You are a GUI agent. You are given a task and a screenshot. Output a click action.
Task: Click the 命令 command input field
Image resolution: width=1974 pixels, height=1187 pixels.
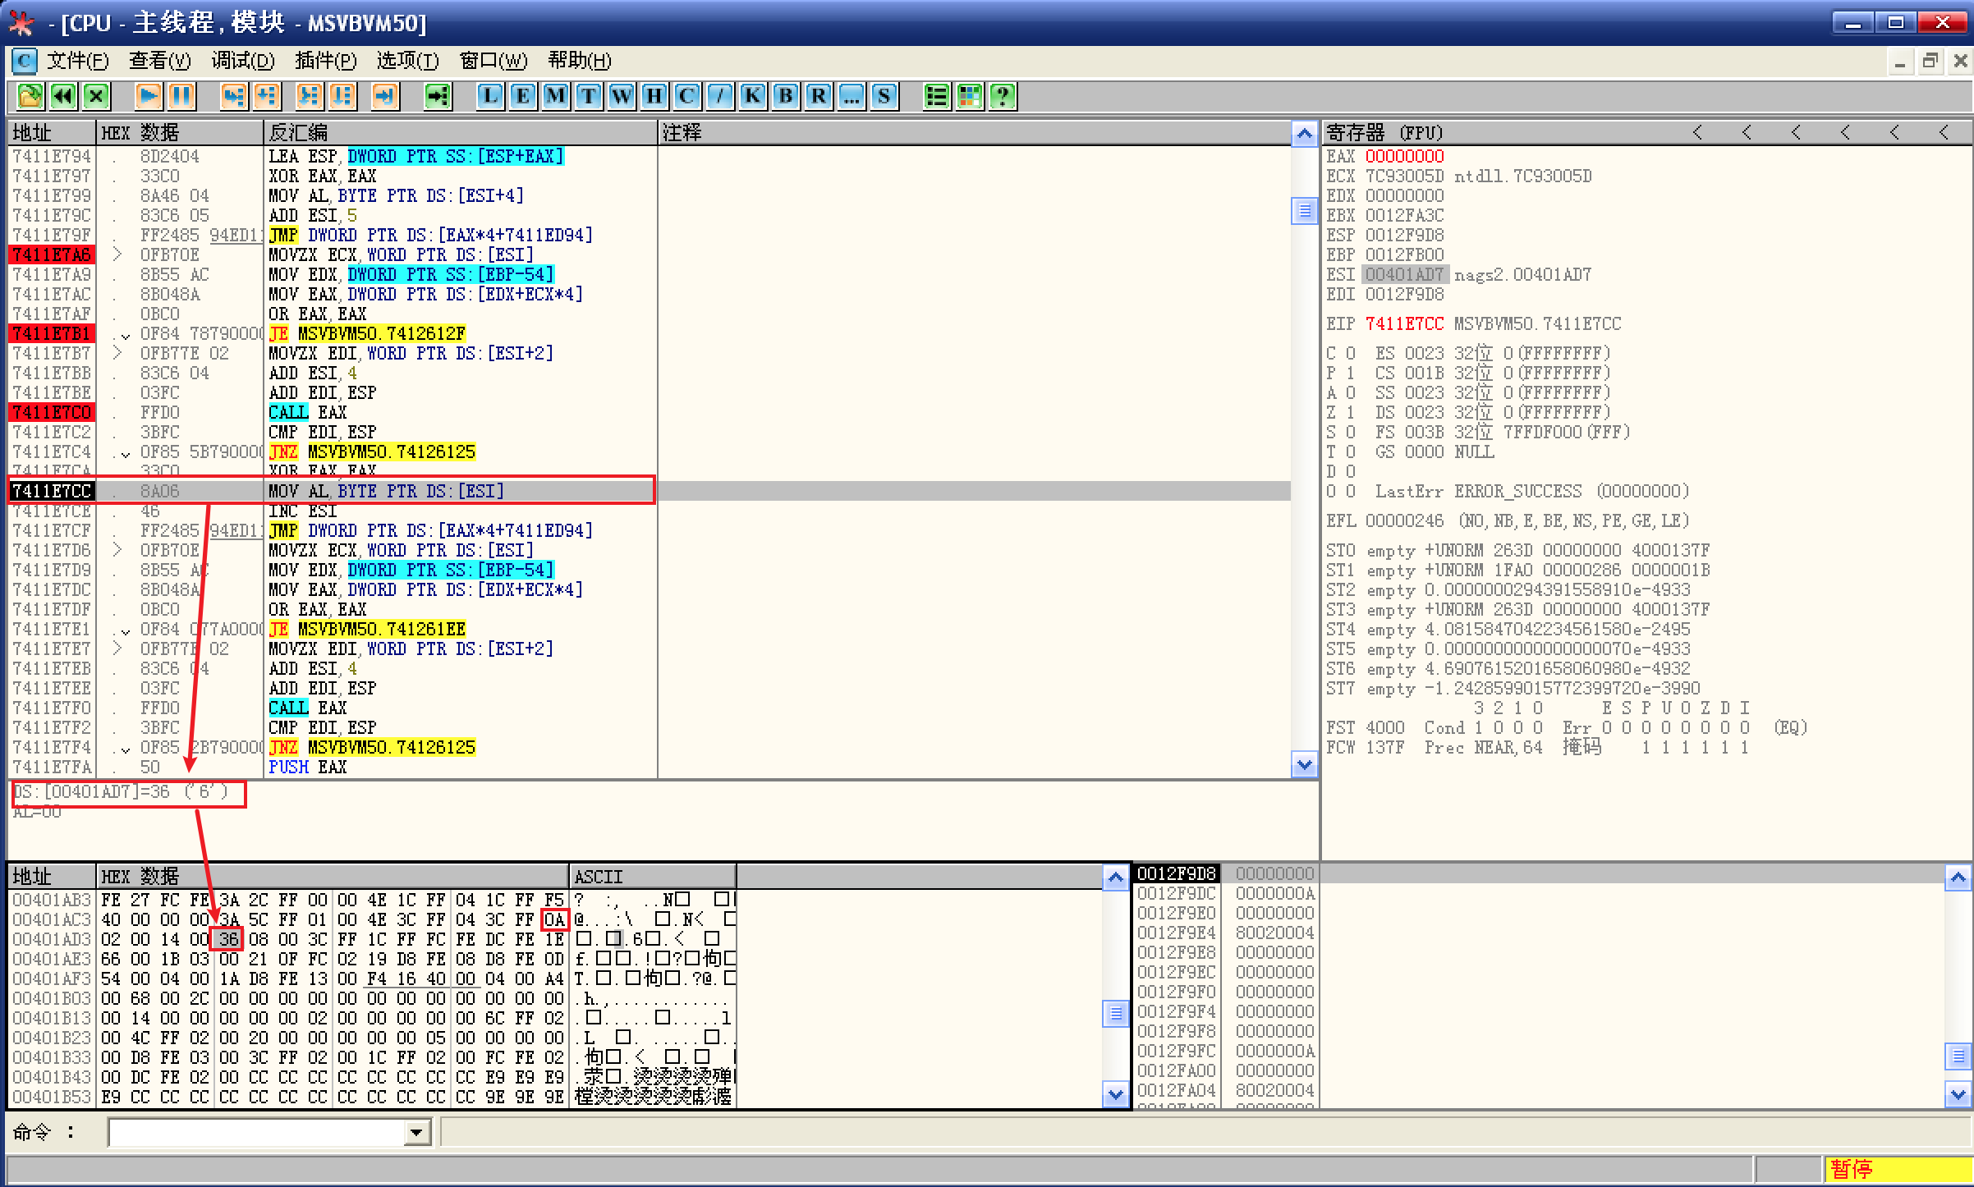click(x=256, y=1133)
